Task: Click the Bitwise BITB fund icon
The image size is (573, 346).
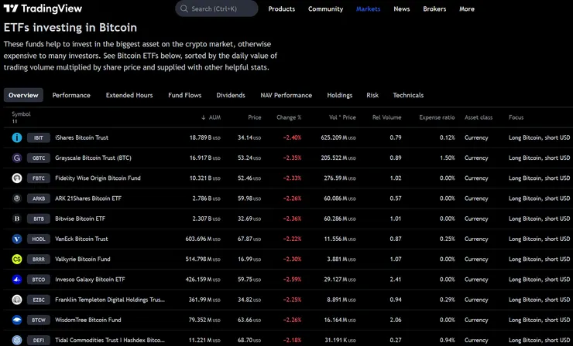Action: tap(17, 219)
